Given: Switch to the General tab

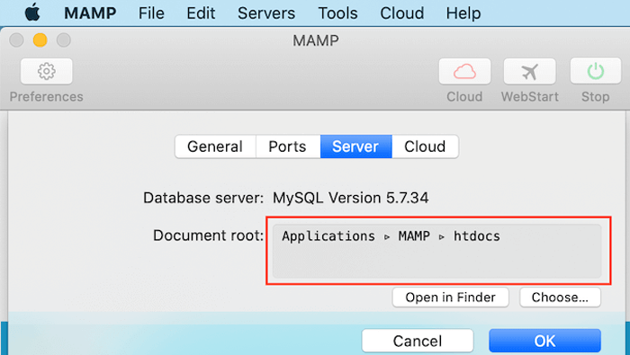Looking at the screenshot, I should (215, 146).
